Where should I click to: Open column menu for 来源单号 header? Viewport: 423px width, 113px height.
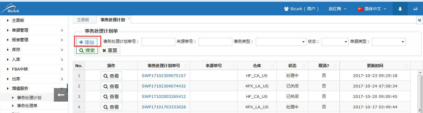233,66
